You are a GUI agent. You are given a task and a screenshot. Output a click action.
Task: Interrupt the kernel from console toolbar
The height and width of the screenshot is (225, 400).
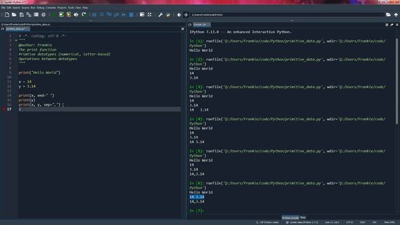pos(387,25)
